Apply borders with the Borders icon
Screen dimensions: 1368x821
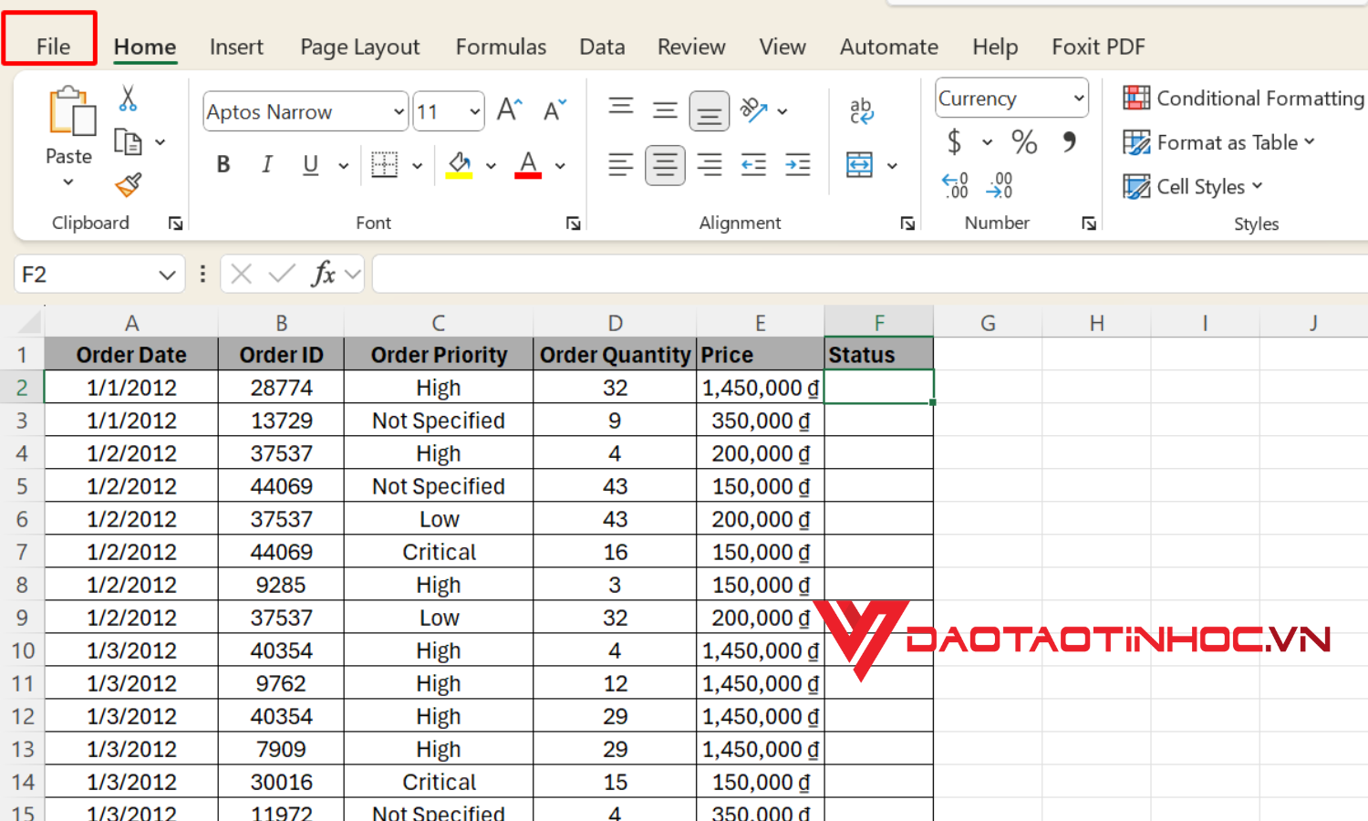click(385, 165)
